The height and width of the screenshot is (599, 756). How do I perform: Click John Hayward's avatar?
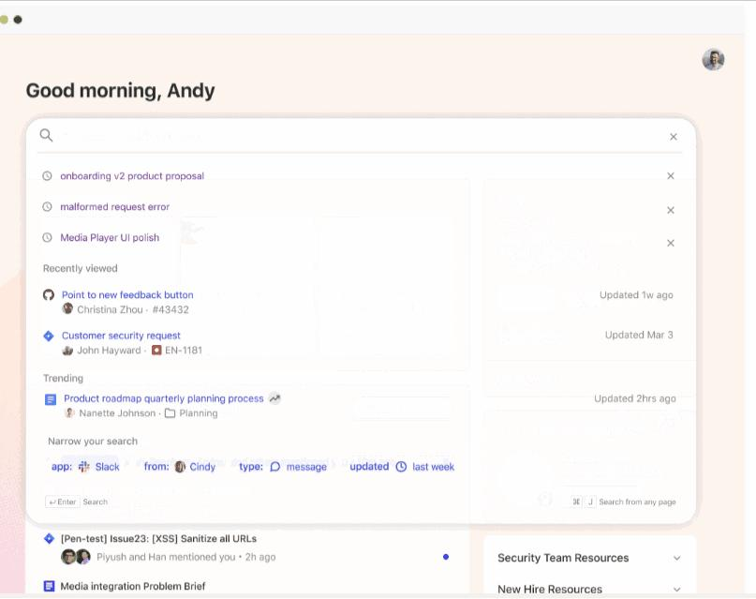tap(68, 351)
